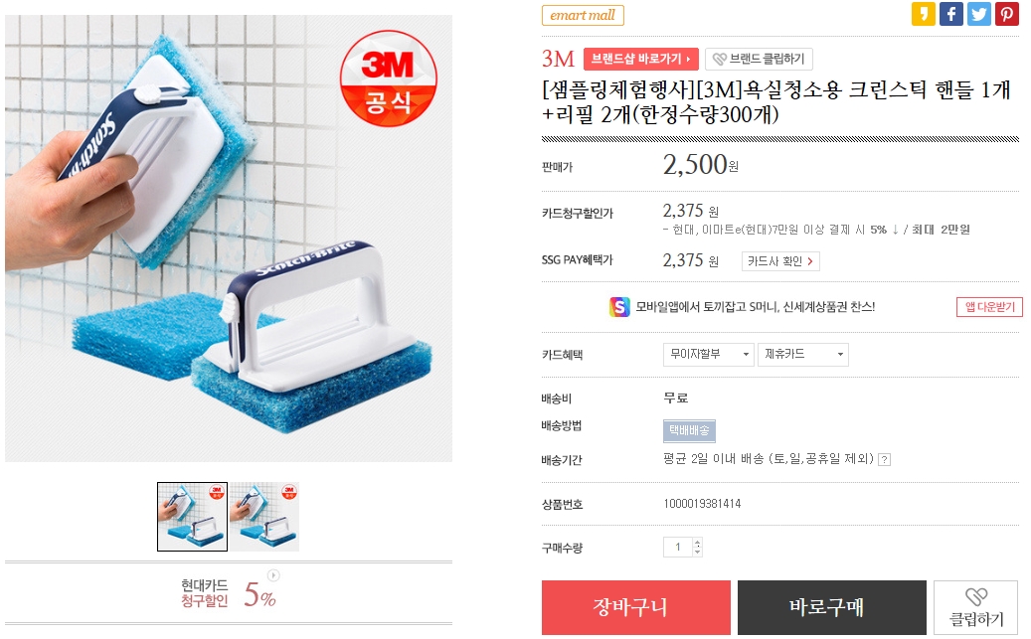The height and width of the screenshot is (639, 1031).
Task: Share product on Twitter
Action: tap(979, 14)
